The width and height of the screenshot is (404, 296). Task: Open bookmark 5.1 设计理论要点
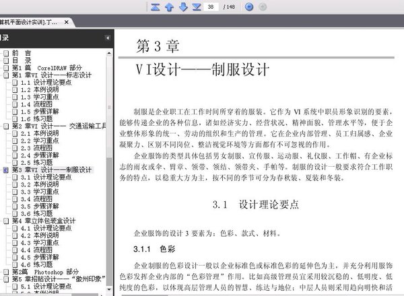click(46, 287)
